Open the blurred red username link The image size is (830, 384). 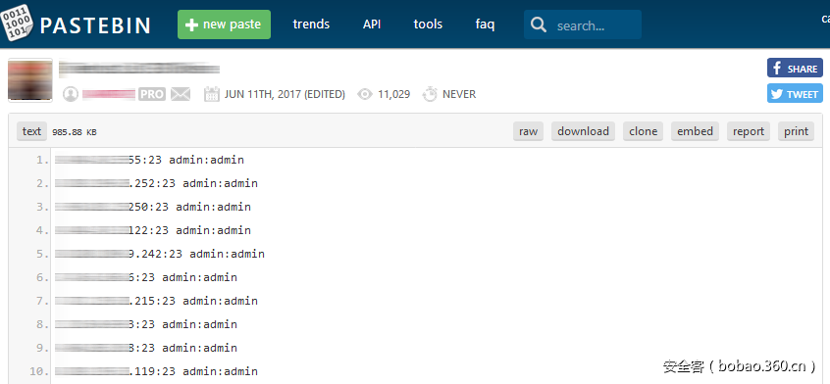(x=109, y=95)
